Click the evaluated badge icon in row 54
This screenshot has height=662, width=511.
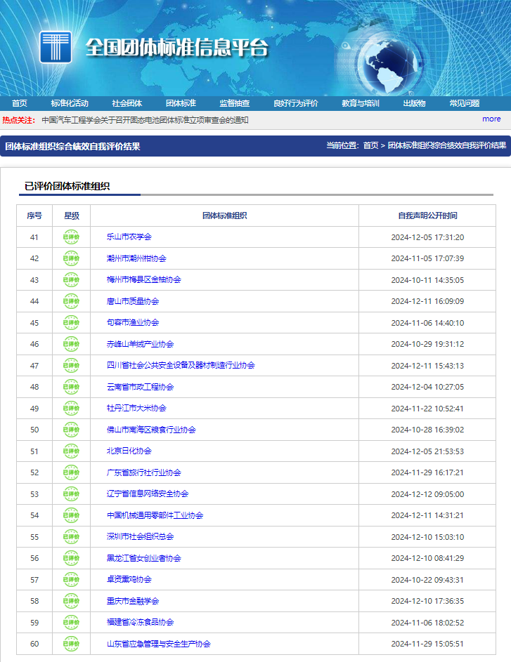click(x=71, y=515)
